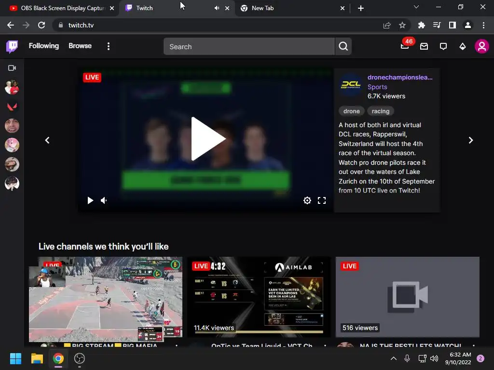The width and height of the screenshot is (494, 370).
Task: View site info lock icon
Action: pyautogui.click(x=61, y=25)
